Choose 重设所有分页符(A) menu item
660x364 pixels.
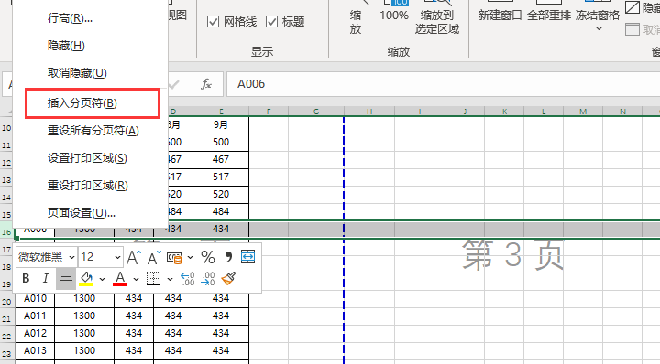pyautogui.click(x=93, y=131)
